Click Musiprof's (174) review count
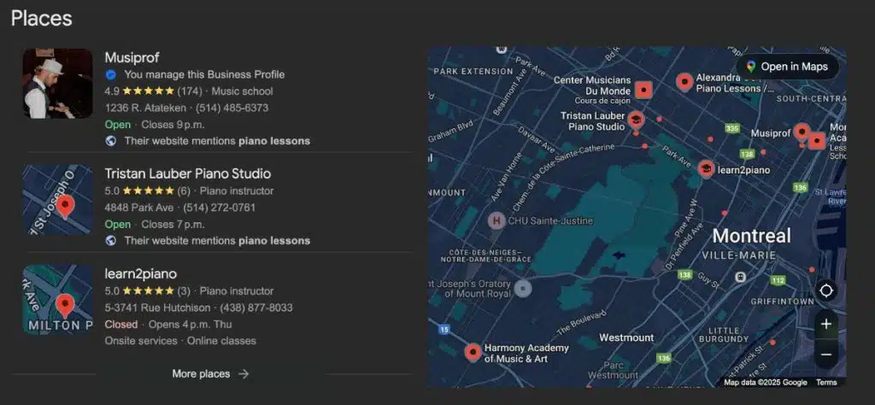Viewport: 875px width, 405px height. point(190,91)
